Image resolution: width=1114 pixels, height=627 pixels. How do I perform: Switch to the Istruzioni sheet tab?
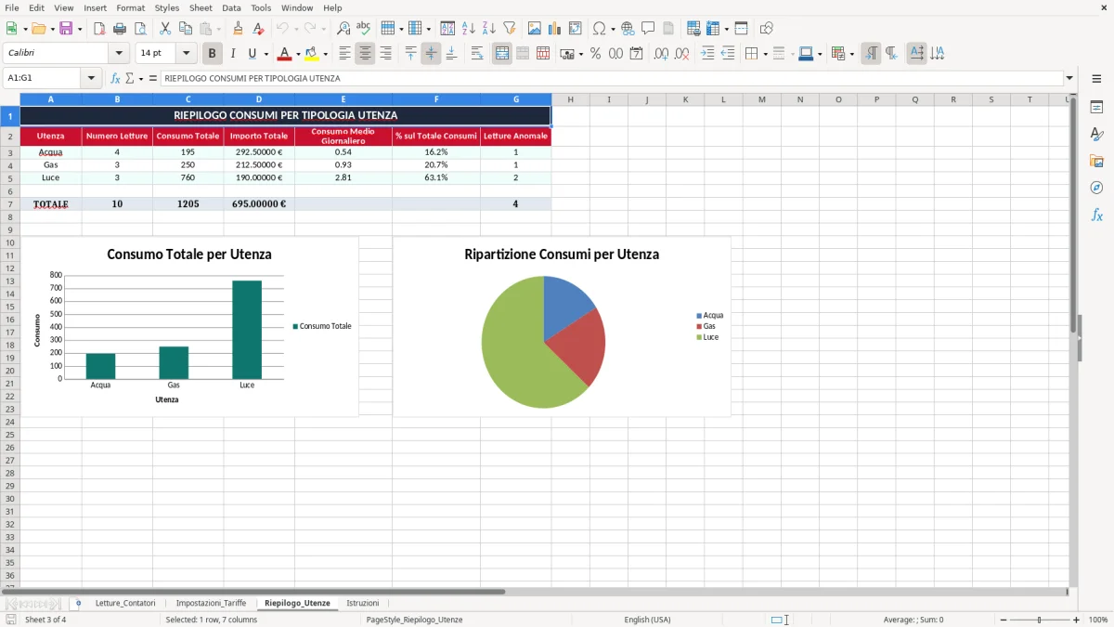click(363, 603)
